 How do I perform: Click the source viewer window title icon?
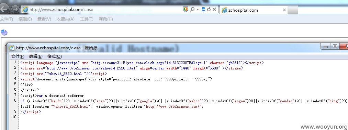tap(12, 48)
